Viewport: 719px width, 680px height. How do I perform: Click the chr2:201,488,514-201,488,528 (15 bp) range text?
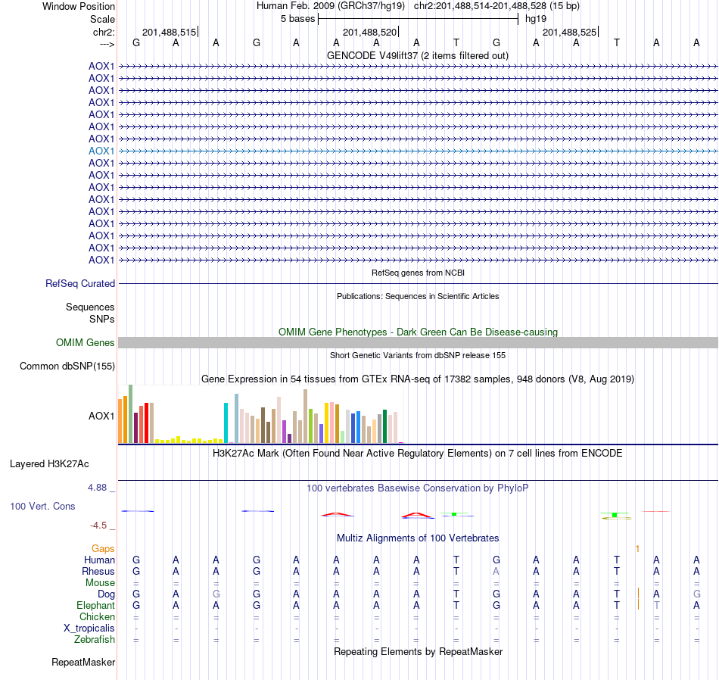click(496, 6)
